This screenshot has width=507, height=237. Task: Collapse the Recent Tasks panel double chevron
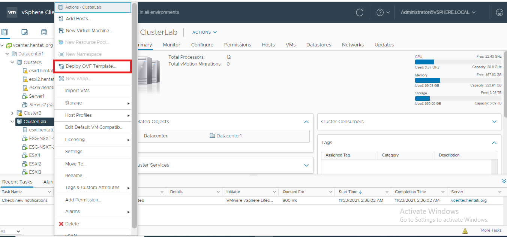point(504,181)
